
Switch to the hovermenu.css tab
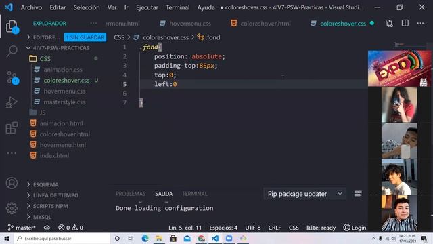click(185, 24)
